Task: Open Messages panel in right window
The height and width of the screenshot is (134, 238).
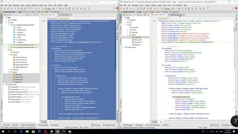Action: click(128, 125)
